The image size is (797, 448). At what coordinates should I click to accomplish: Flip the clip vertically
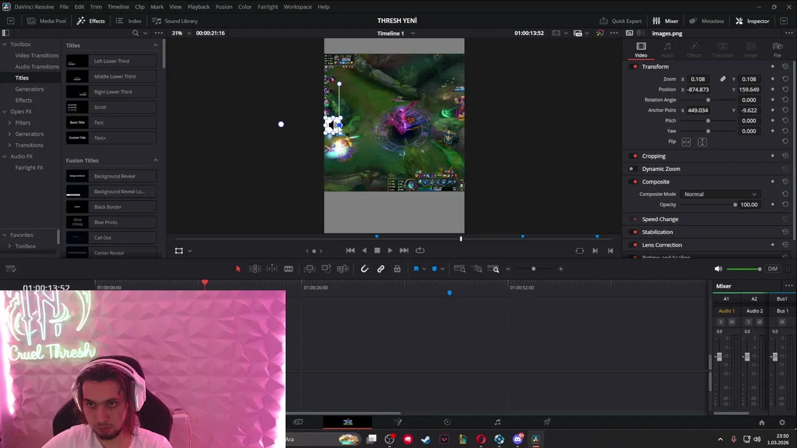point(702,142)
